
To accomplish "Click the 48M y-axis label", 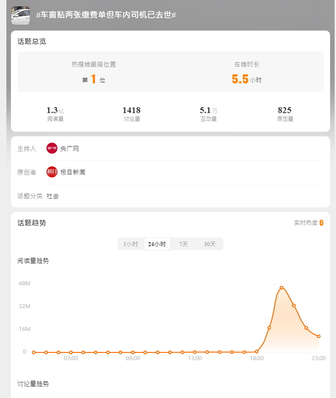I will (x=24, y=283).
